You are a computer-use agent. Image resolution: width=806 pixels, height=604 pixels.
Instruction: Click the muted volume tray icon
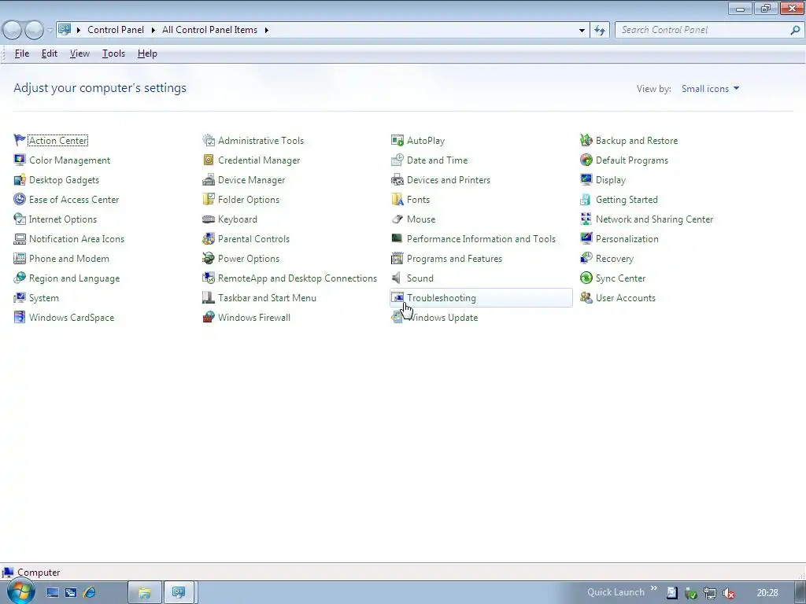[x=728, y=593]
